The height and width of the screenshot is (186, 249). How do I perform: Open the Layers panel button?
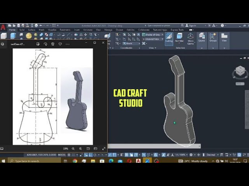point(202,38)
